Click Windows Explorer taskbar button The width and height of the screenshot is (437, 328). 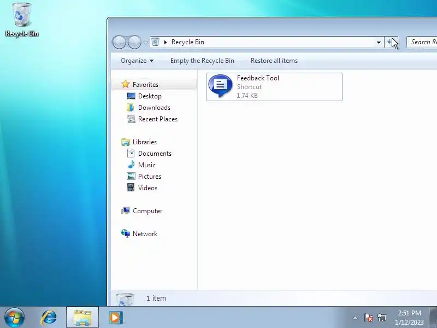(82, 318)
